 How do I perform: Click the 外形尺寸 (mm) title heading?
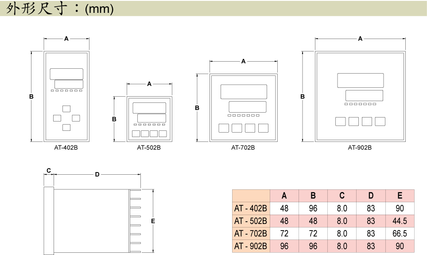(60, 8)
